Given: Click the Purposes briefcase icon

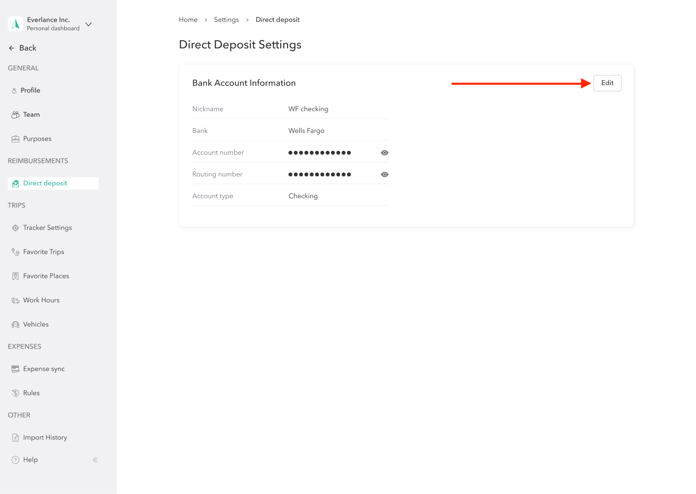Looking at the screenshot, I should pyautogui.click(x=15, y=138).
